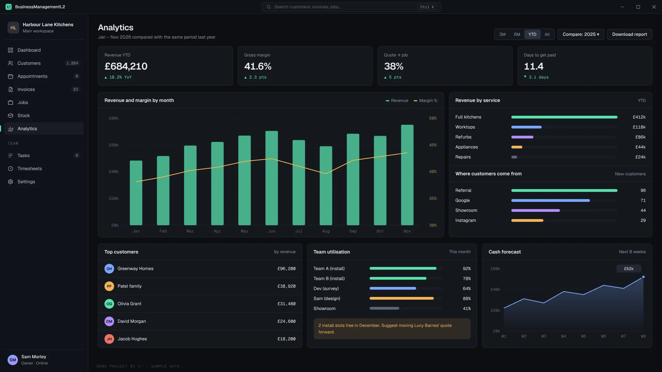Viewport: 662px width, 372px height.
Task: Open the David Morgan customer row
Action: [x=200, y=321]
